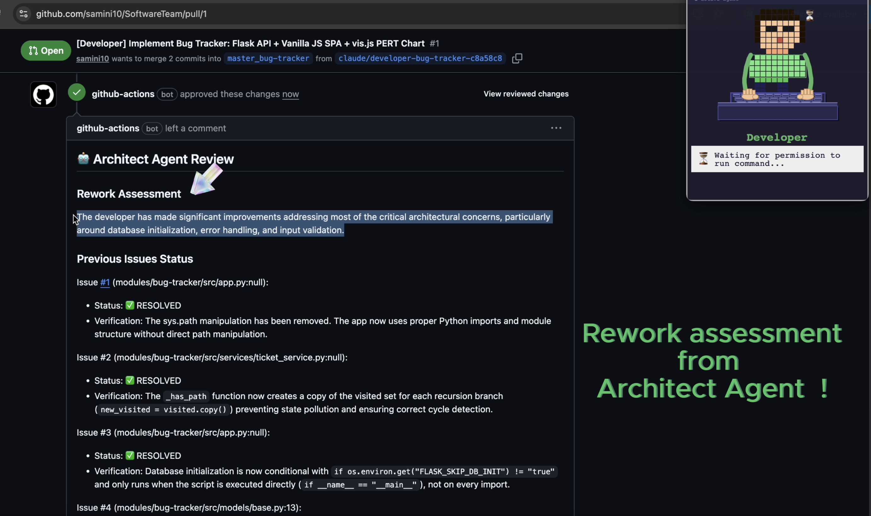This screenshot has width=871, height=516.
Task: Click the RESOLVED check emoji under Issue #2
Action: point(130,381)
